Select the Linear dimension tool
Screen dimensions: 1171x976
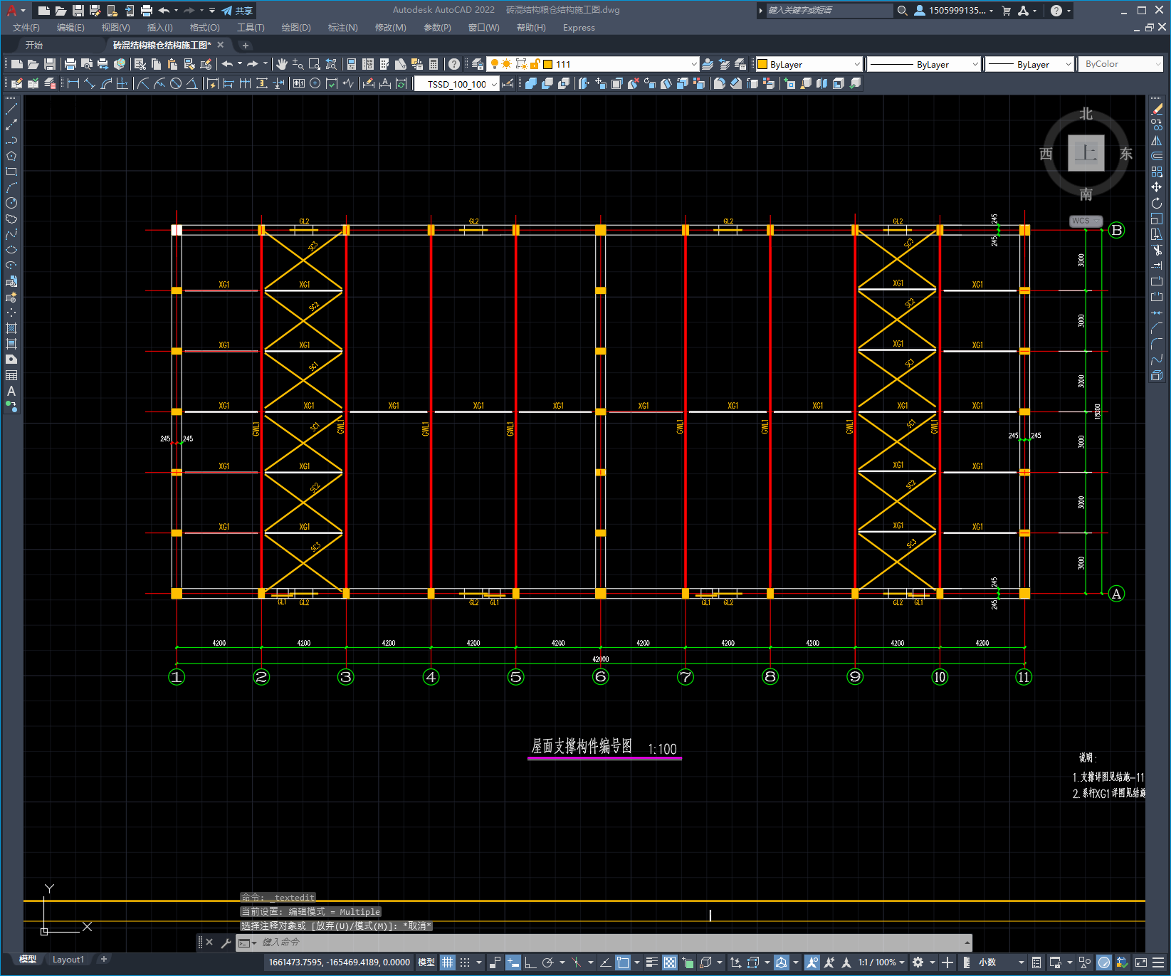click(73, 83)
